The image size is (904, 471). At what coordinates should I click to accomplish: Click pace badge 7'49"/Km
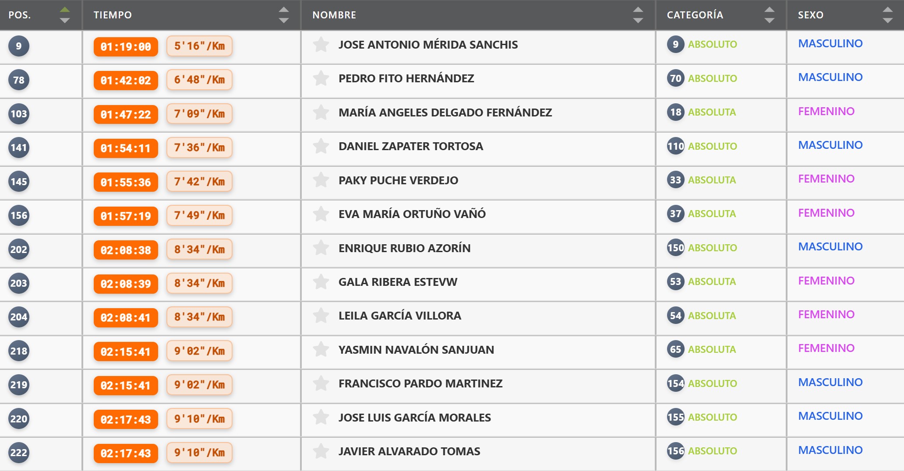point(199,215)
